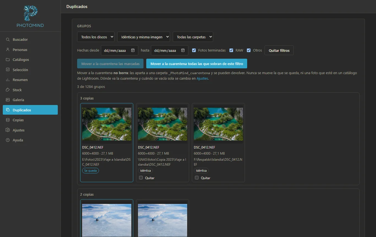The image size is (376, 237).
Task: Check Quitar for the NAS copy of DSC_0412.NEF
Action: tap(141, 178)
